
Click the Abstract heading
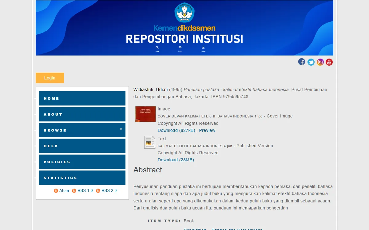[x=148, y=170]
